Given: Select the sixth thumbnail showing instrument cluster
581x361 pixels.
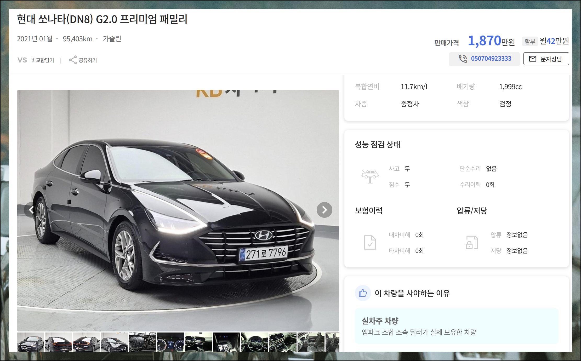Looking at the screenshot, I should (x=171, y=342).
